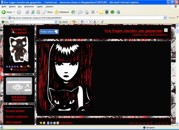Skip to previous track in player

(14, 87)
